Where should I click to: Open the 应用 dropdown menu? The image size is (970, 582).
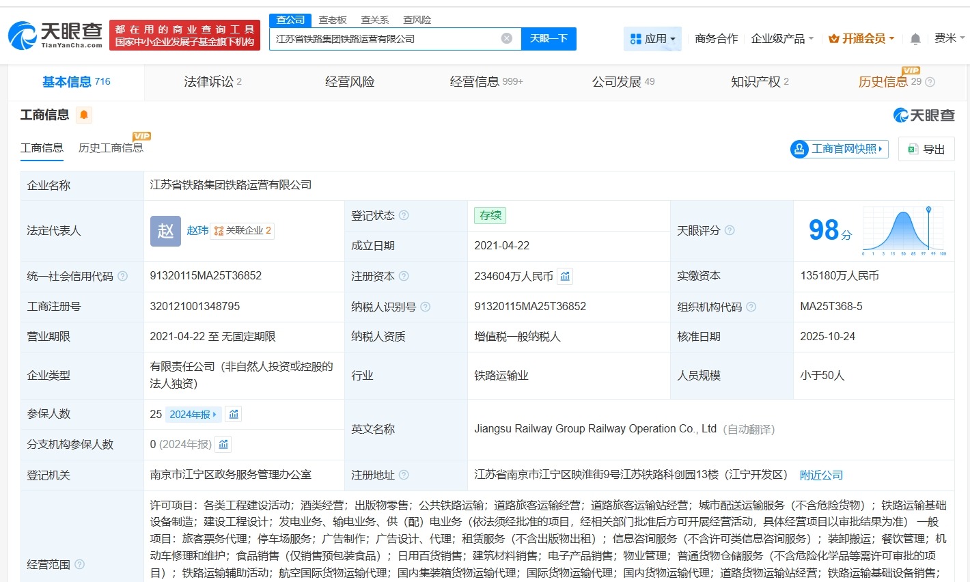[652, 38]
